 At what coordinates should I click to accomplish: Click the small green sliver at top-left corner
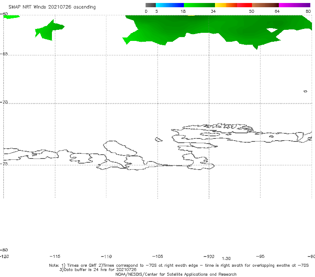pos(11,17)
